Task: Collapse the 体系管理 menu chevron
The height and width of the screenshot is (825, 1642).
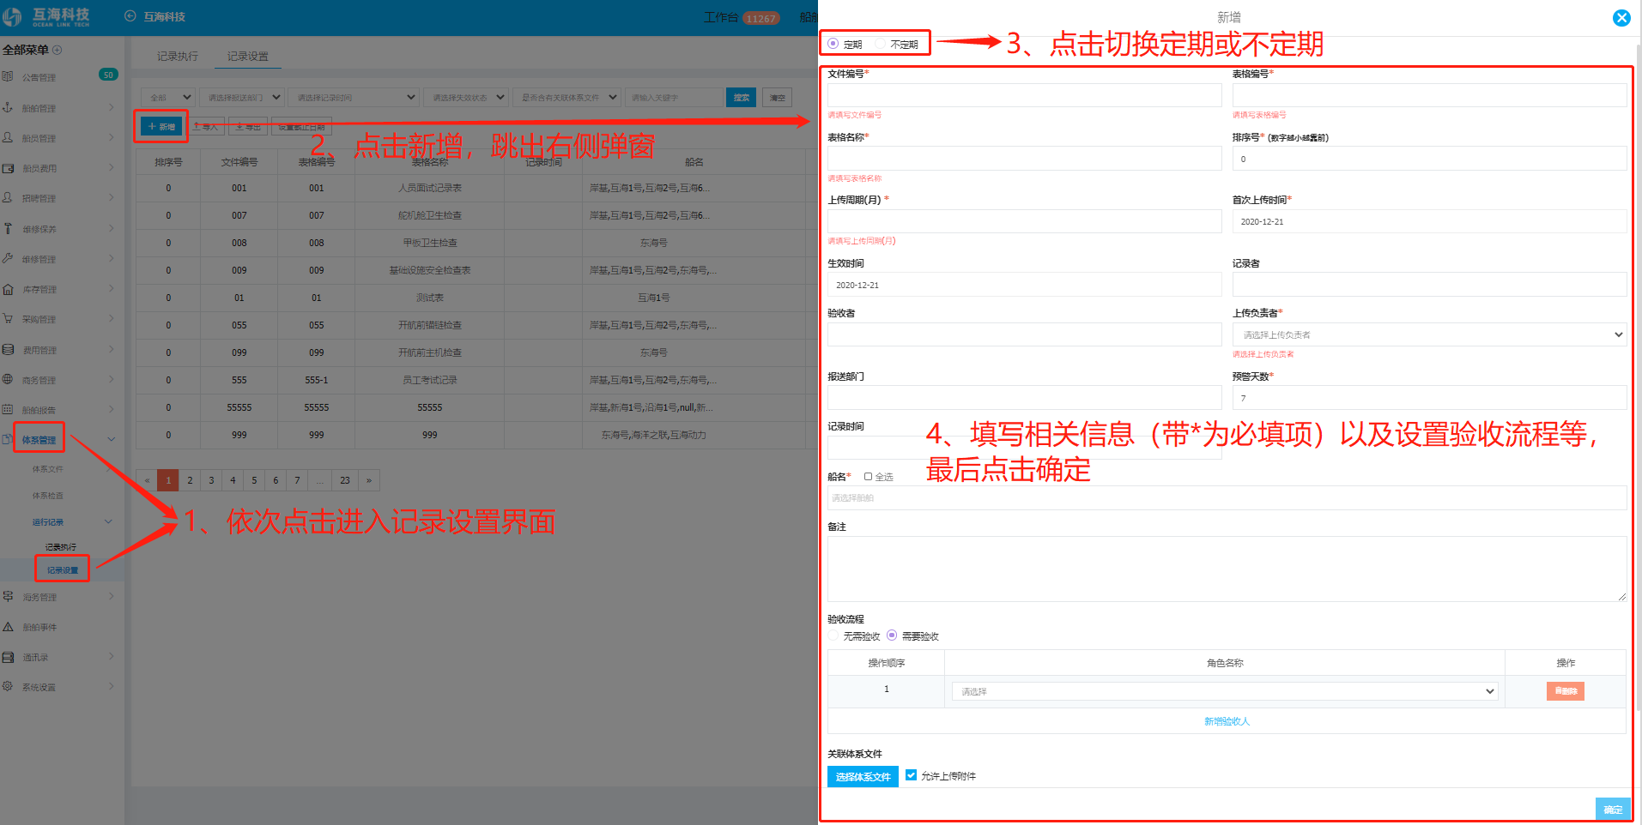Action: tap(111, 439)
